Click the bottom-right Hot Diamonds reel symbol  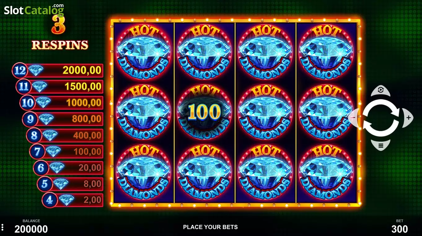click(326, 172)
